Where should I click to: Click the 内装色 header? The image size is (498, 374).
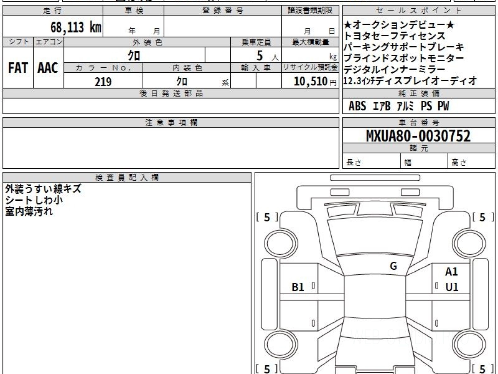click(187, 68)
